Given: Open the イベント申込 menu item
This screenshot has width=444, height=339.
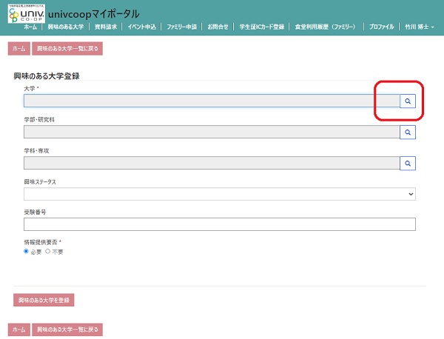Looking at the screenshot, I should 141,27.
